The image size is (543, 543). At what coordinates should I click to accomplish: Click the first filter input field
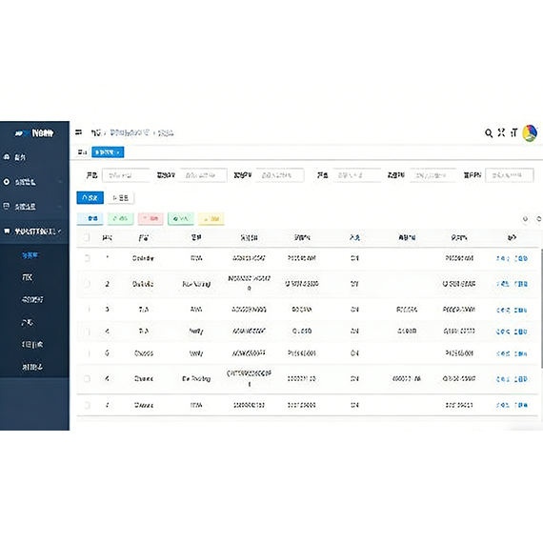pos(126,175)
